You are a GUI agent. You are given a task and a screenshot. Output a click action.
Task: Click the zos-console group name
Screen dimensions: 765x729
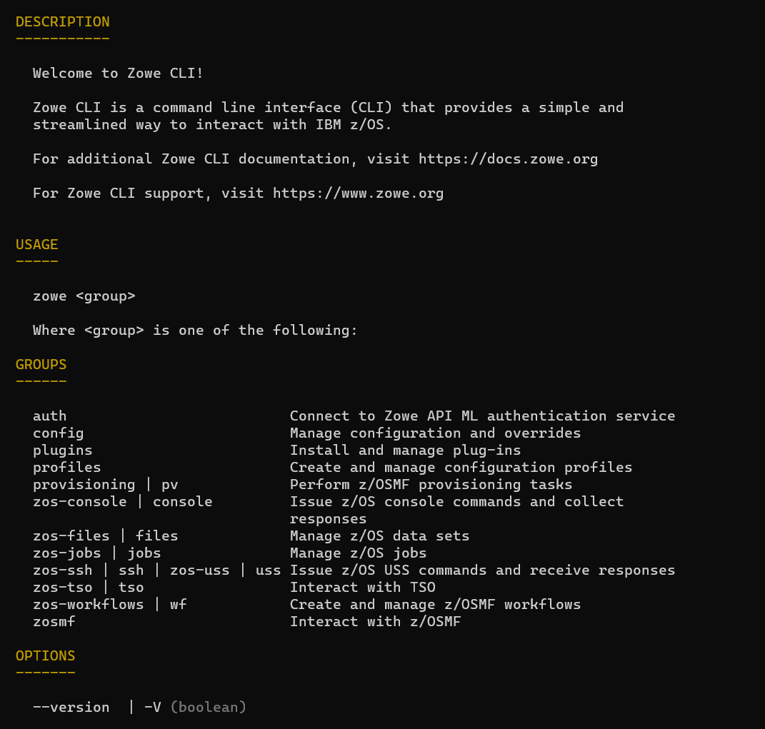coord(79,501)
